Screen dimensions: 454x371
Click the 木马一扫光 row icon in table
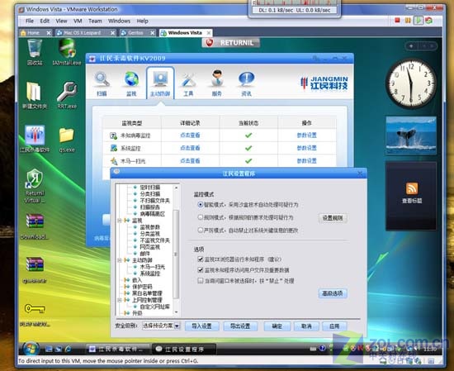(x=114, y=161)
